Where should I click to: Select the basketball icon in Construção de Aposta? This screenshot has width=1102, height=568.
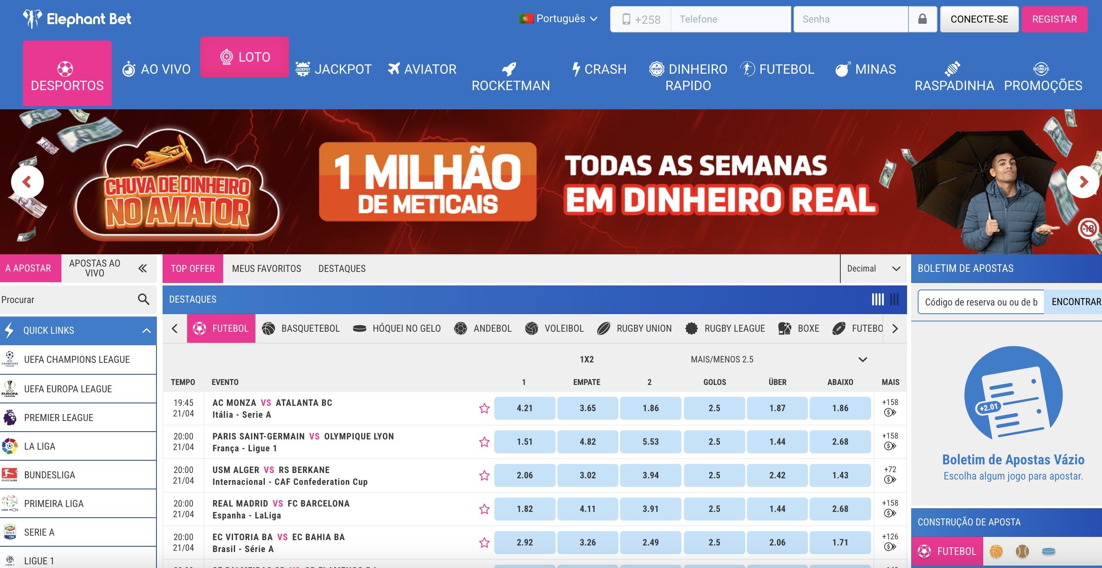tap(996, 551)
